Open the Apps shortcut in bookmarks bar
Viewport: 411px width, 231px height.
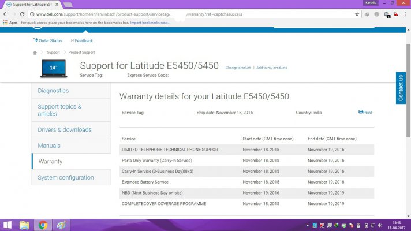click(x=10, y=23)
